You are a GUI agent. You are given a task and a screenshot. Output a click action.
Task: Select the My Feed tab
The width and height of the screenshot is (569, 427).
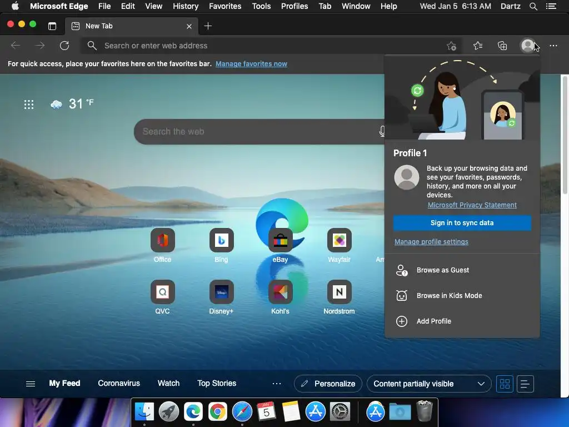[64, 384]
